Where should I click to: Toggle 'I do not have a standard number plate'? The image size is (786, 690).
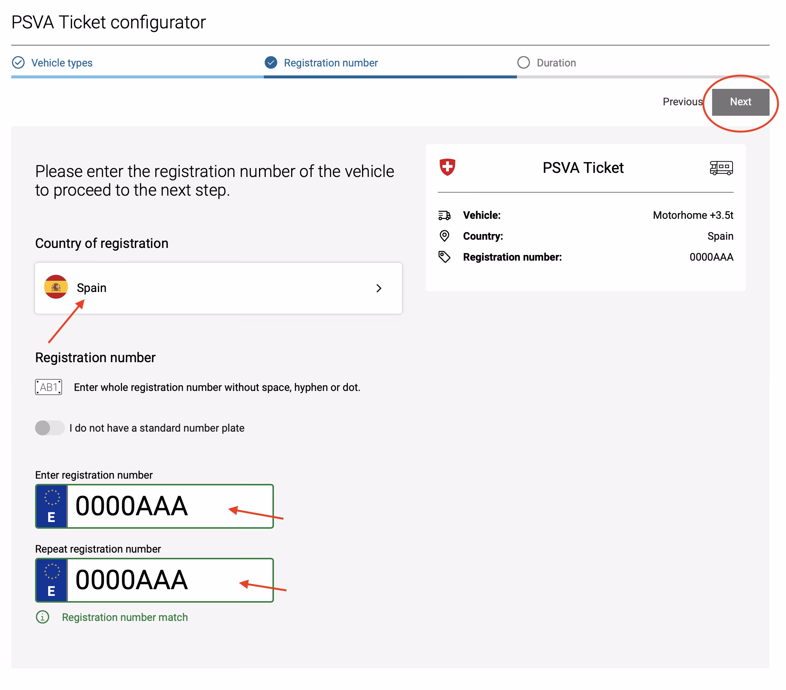[50, 428]
